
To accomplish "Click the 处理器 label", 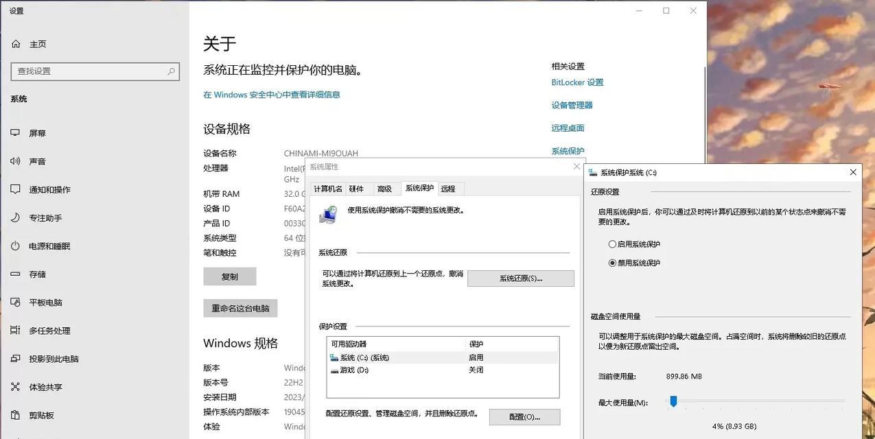I will tap(215, 168).
